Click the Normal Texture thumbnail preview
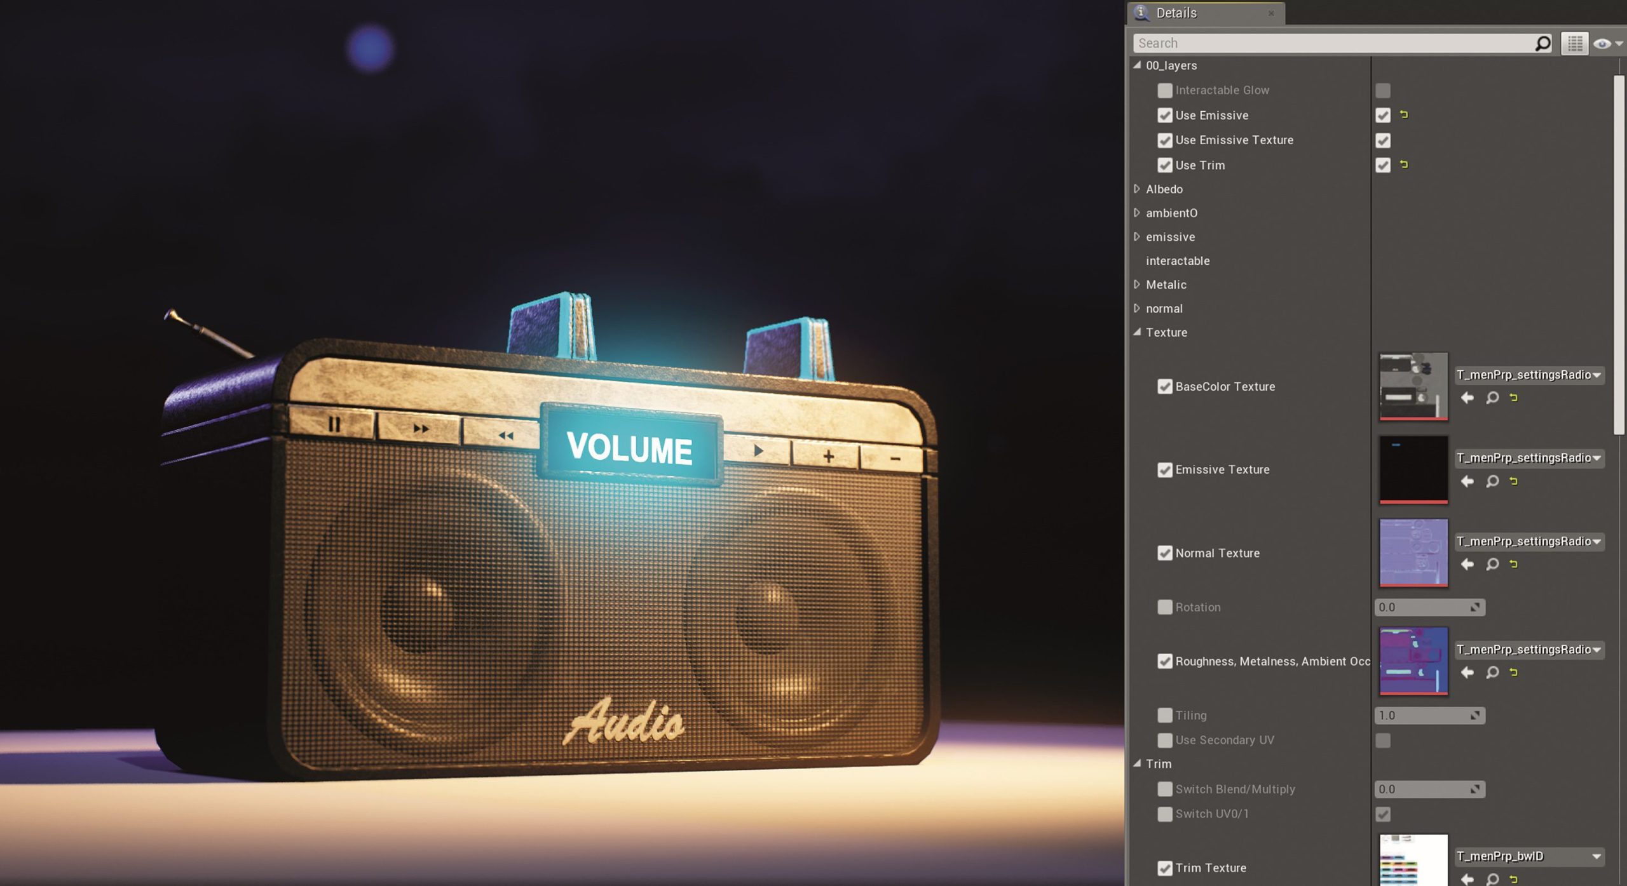The width and height of the screenshot is (1627, 886). [1413, 552]
